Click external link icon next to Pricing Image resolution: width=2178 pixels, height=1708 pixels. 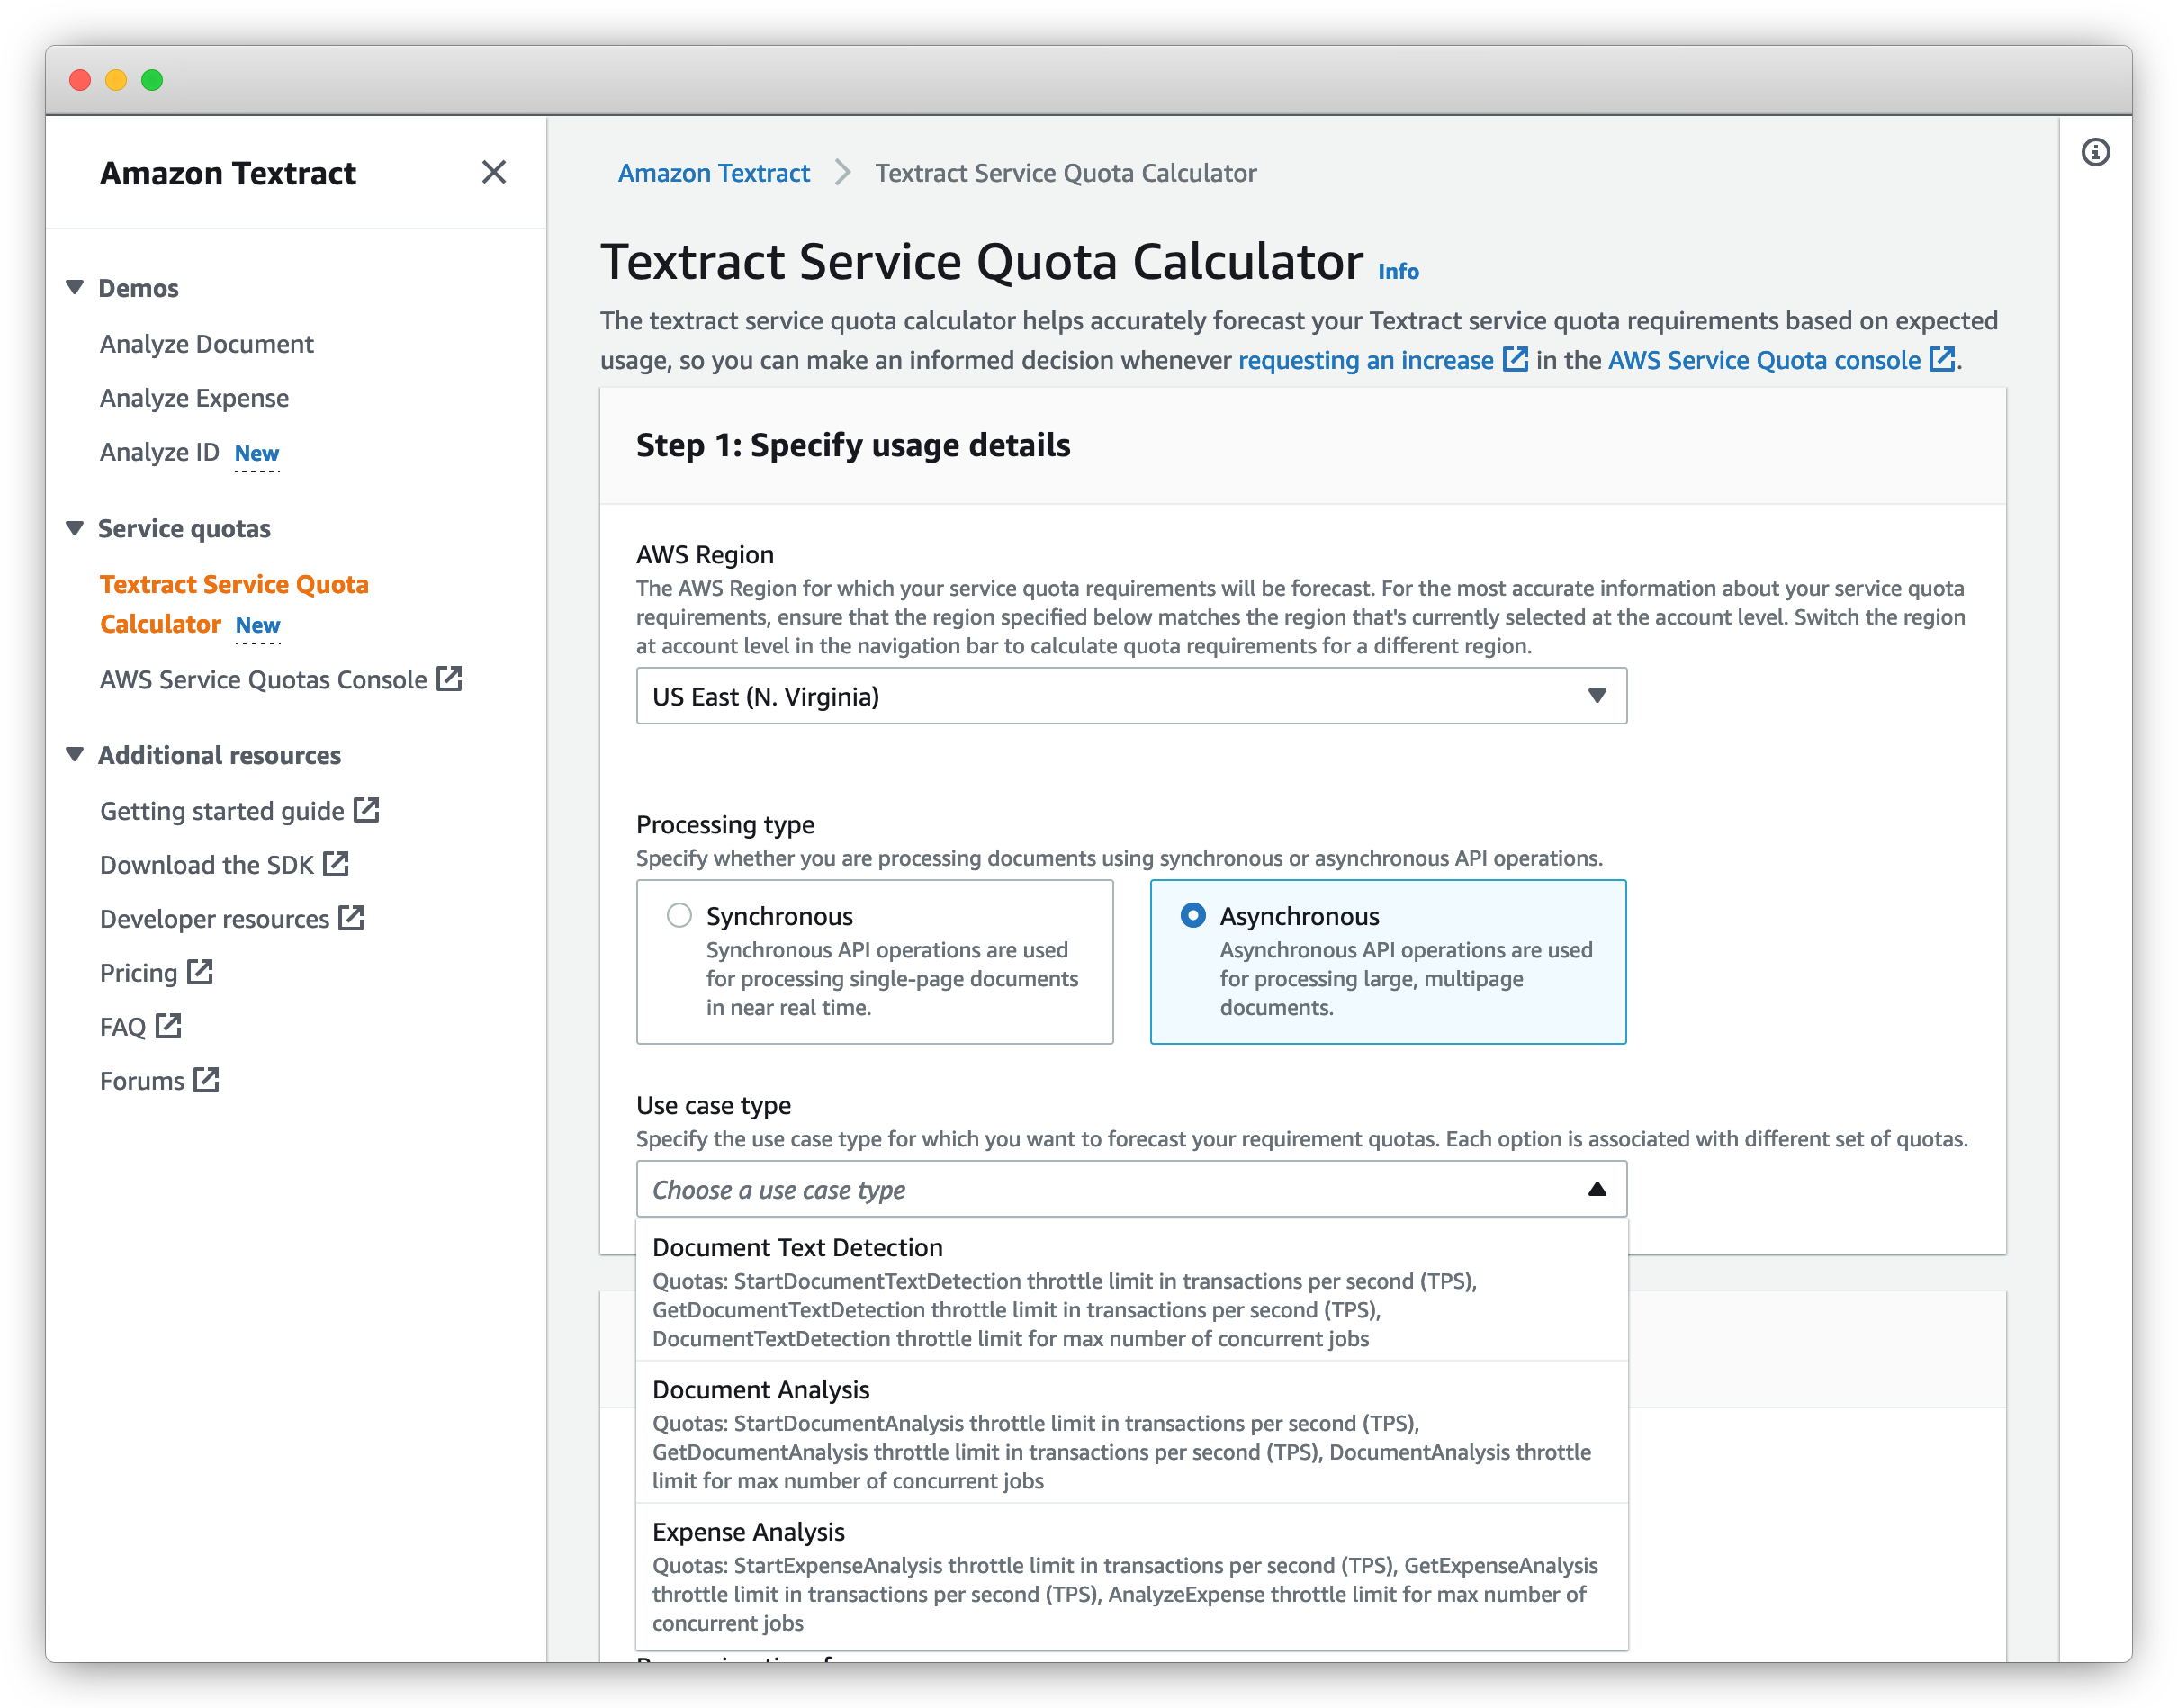tap(200, 972)
